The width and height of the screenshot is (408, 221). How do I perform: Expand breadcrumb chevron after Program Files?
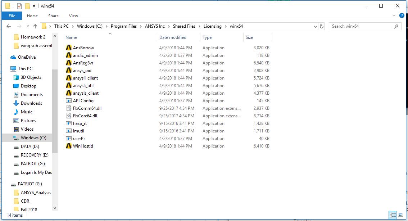[x=141, y=26]
